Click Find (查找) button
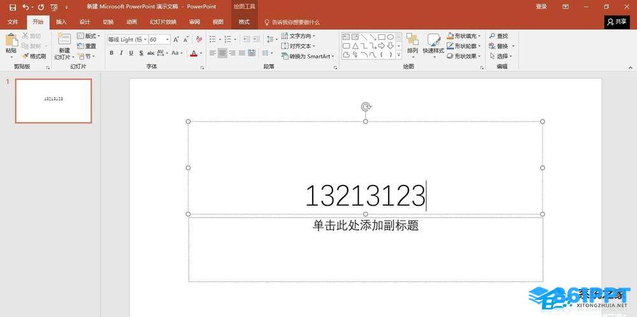The height and width of the screenshot is (317, 637). 498,36
